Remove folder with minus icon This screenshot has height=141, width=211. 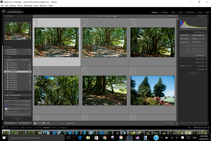click(x=28, y=57)
